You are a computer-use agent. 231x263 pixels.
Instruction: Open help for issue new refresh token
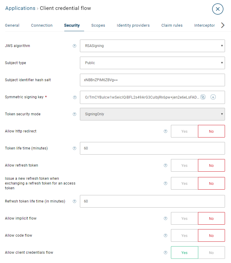click(166, 183)
